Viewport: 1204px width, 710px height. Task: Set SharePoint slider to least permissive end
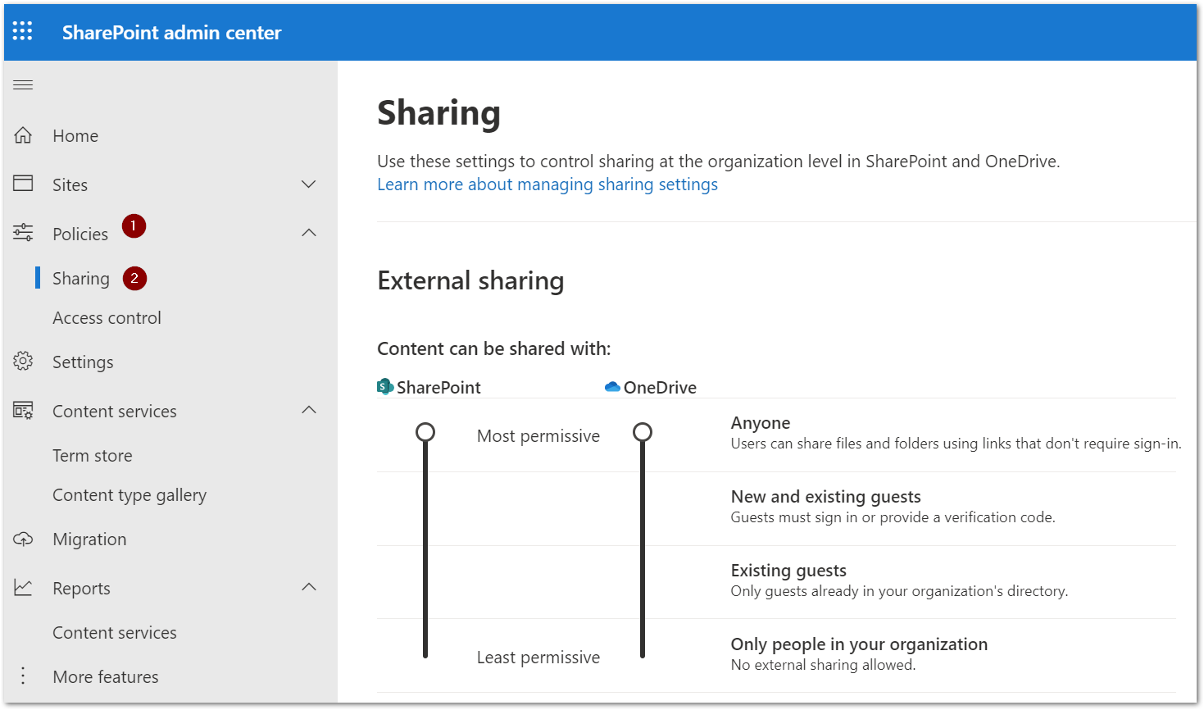coord(425,655)
